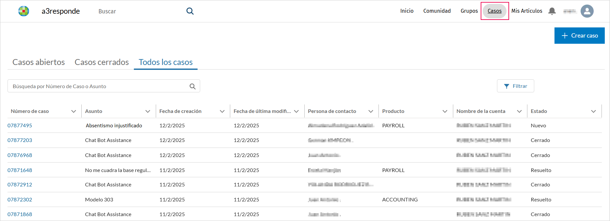The height and width of the screenshot is (221, 610).
Task: Switch to the Casos cerrados tab
Action: [102, 62]
